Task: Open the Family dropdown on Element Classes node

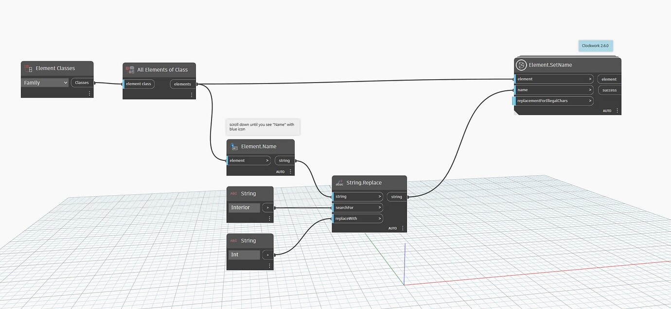Action: [x=44, y=82]
